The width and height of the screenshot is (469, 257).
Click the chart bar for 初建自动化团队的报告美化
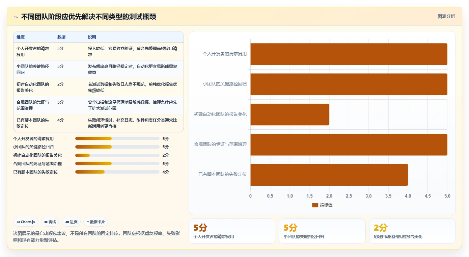290,114
